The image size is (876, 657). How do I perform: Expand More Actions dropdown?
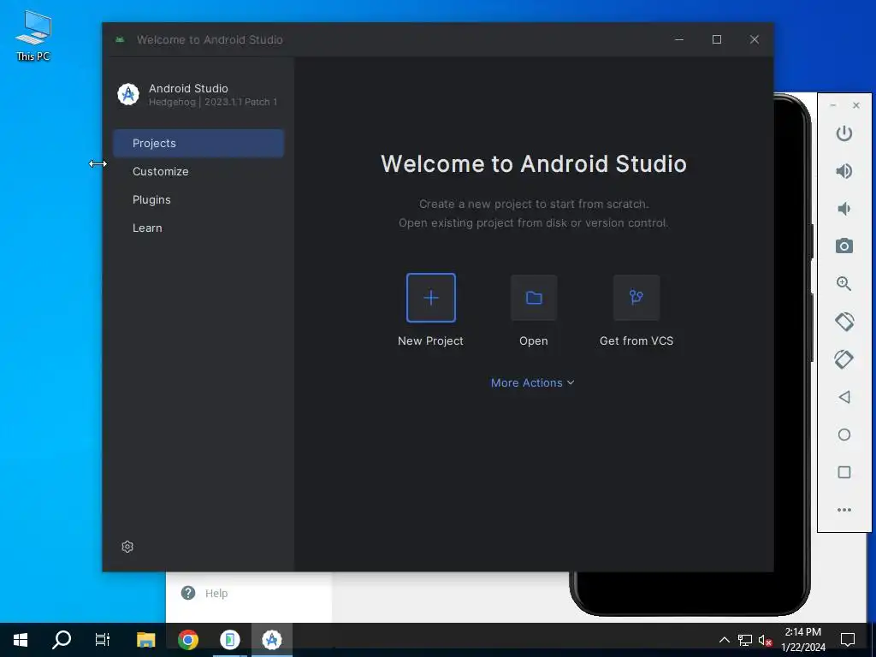coord(532,382)
